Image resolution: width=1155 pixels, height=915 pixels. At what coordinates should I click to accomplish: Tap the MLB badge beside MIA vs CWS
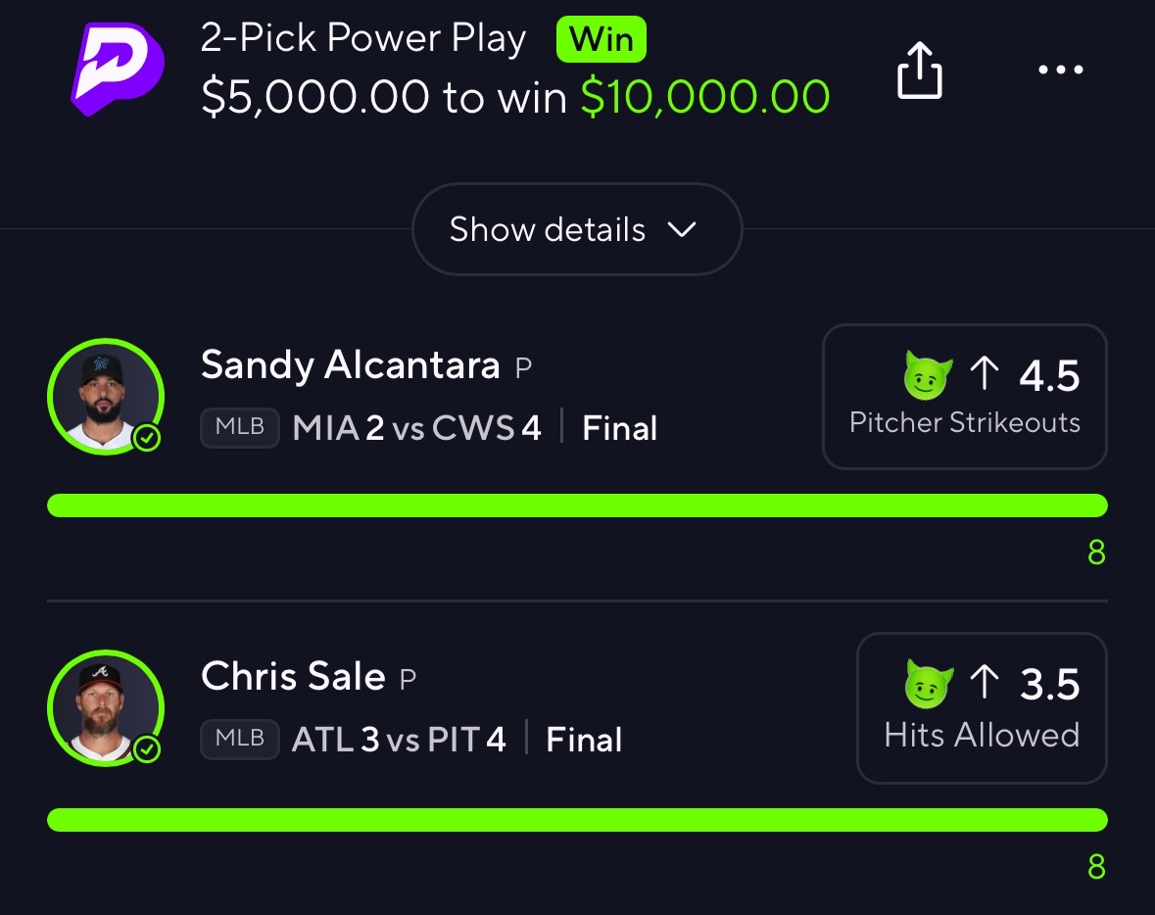coord(240,428)
